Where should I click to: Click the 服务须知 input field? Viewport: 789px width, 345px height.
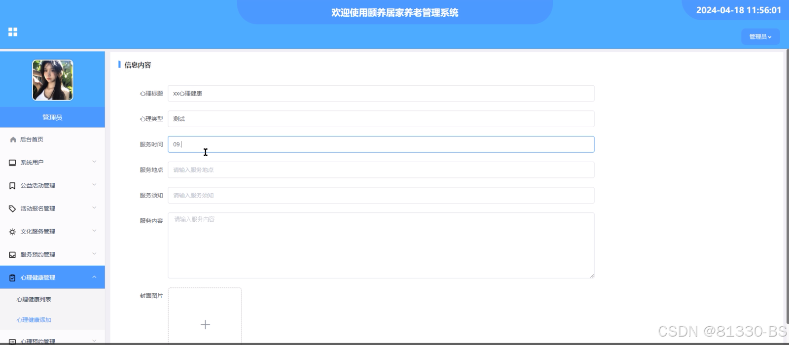[381, 195]
